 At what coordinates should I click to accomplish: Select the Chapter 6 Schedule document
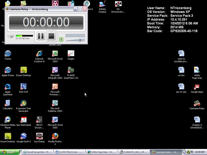[197, 122]
